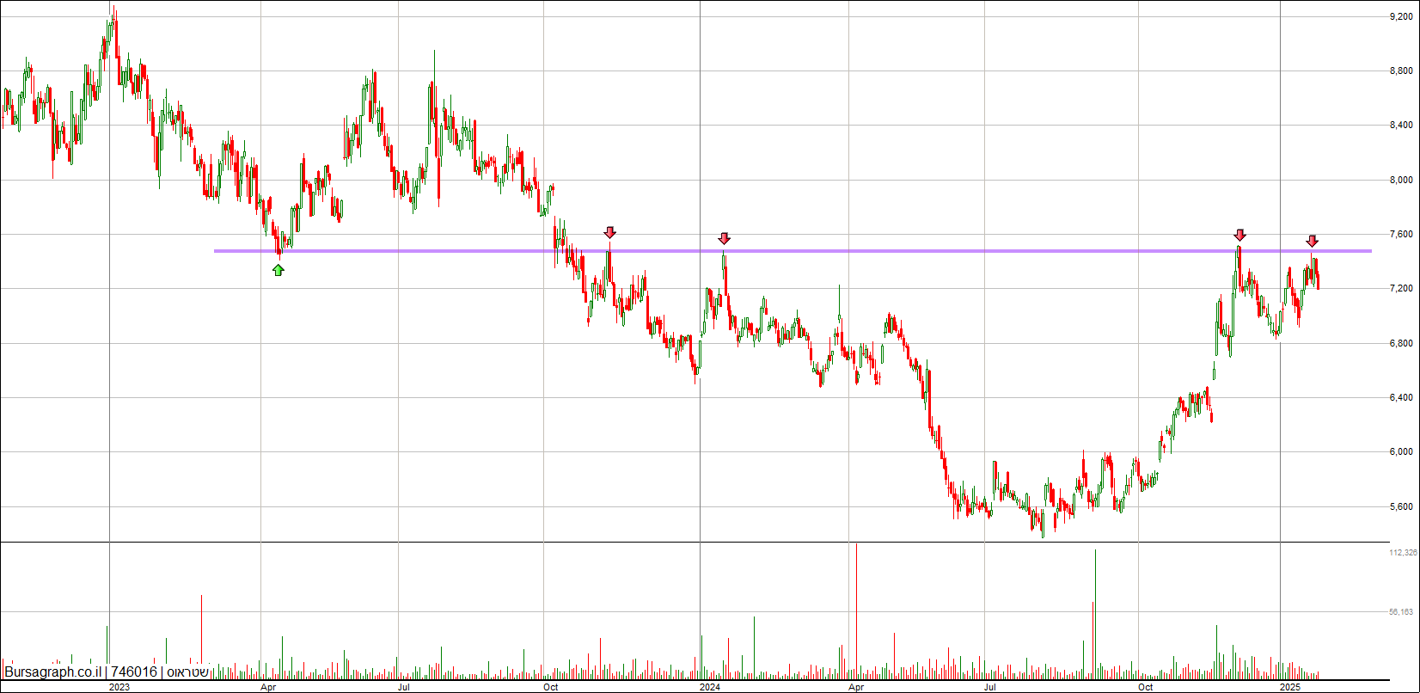Click the 746016 security number in the watermark
The image size is (1420, 693).
point(134,672)
